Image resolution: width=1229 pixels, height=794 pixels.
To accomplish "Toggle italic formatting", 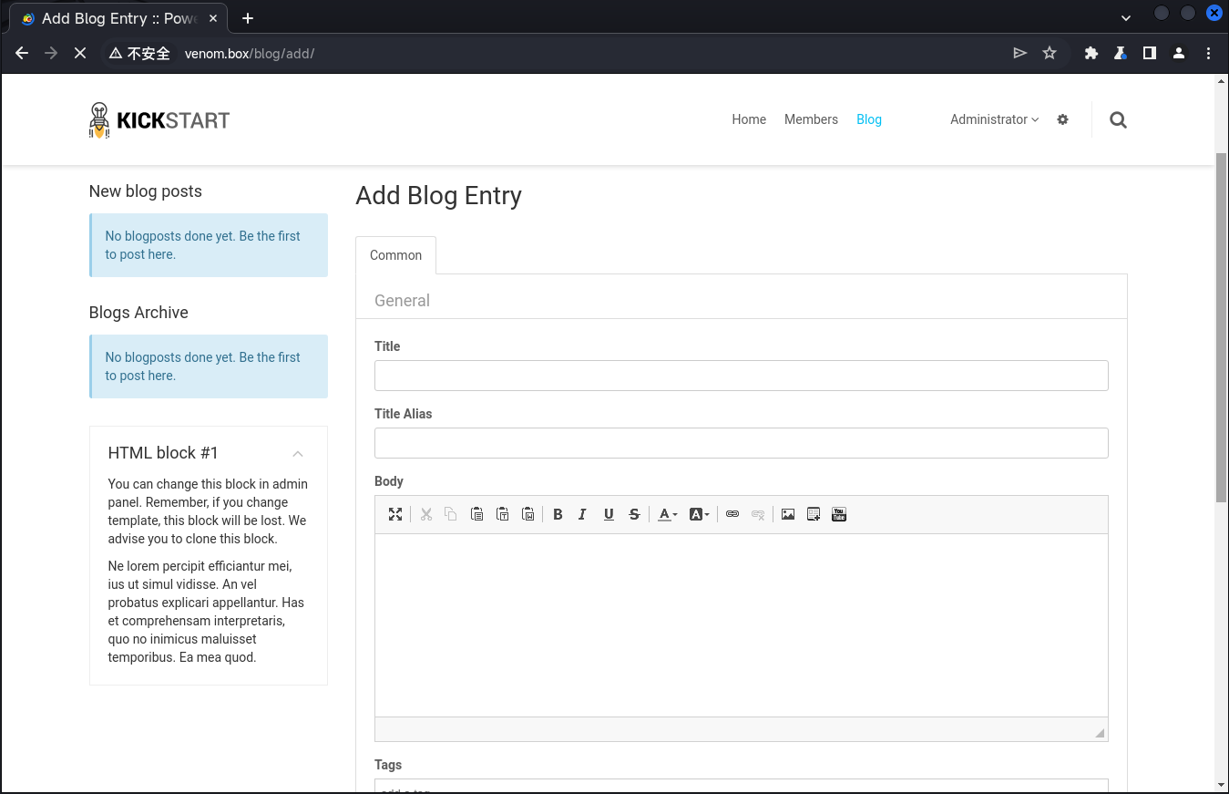I will click(583, 514).
